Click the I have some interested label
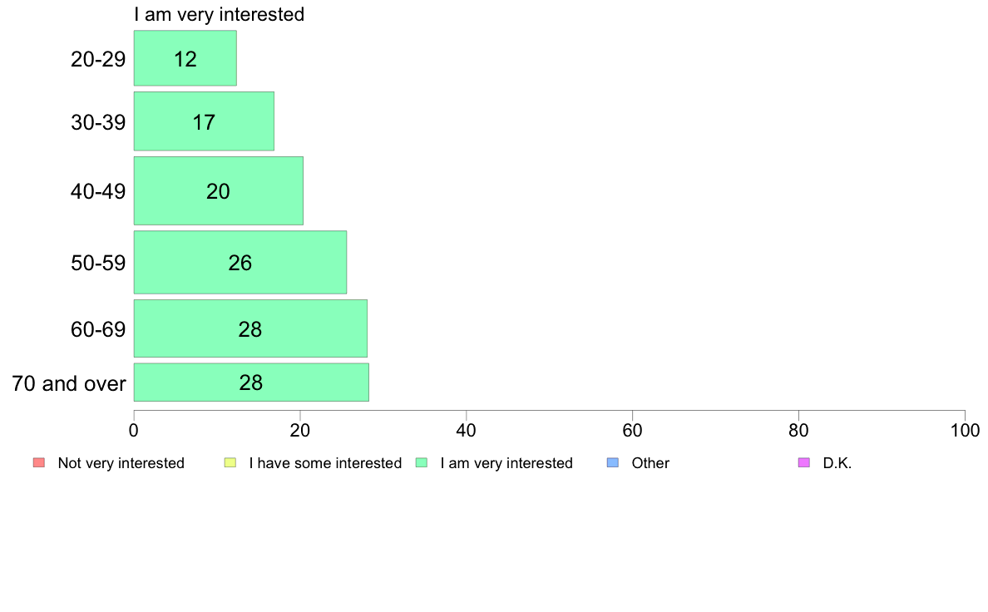Screen dimensions: 988x612 pos(325,463)
